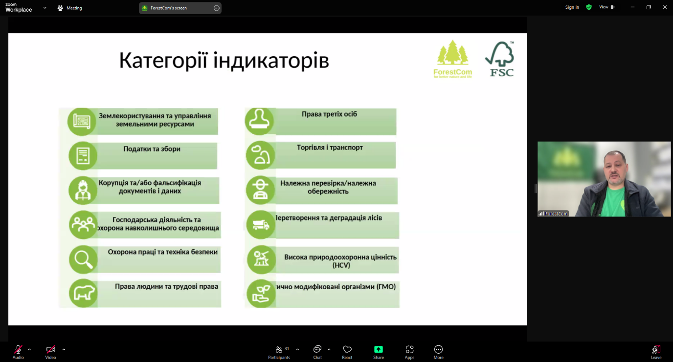
Task: Open the More options icon
Action: (438, 349)
